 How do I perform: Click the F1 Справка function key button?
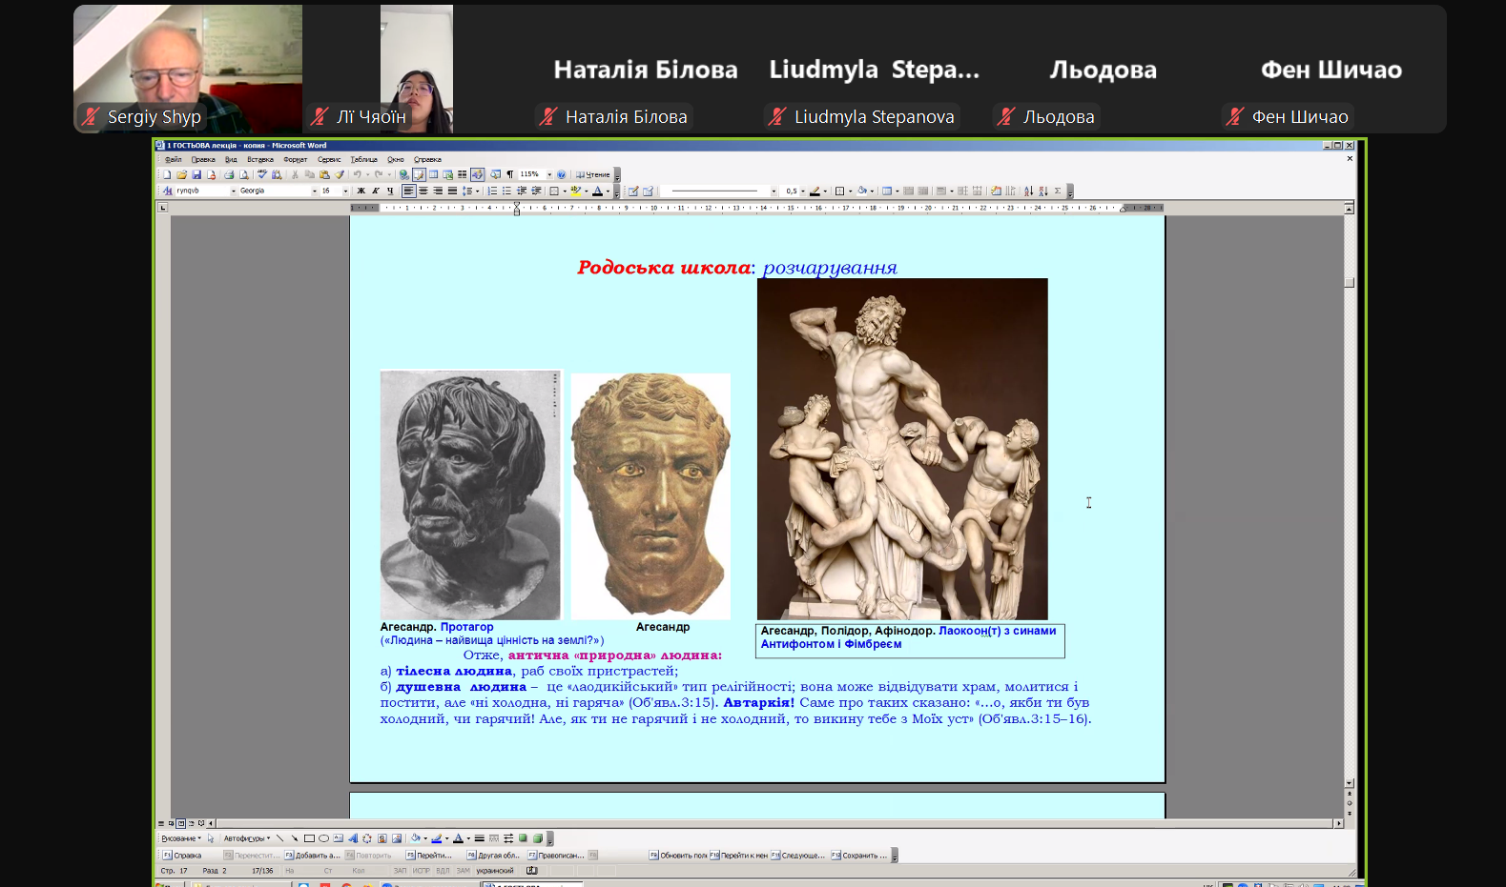click(181, 856)
